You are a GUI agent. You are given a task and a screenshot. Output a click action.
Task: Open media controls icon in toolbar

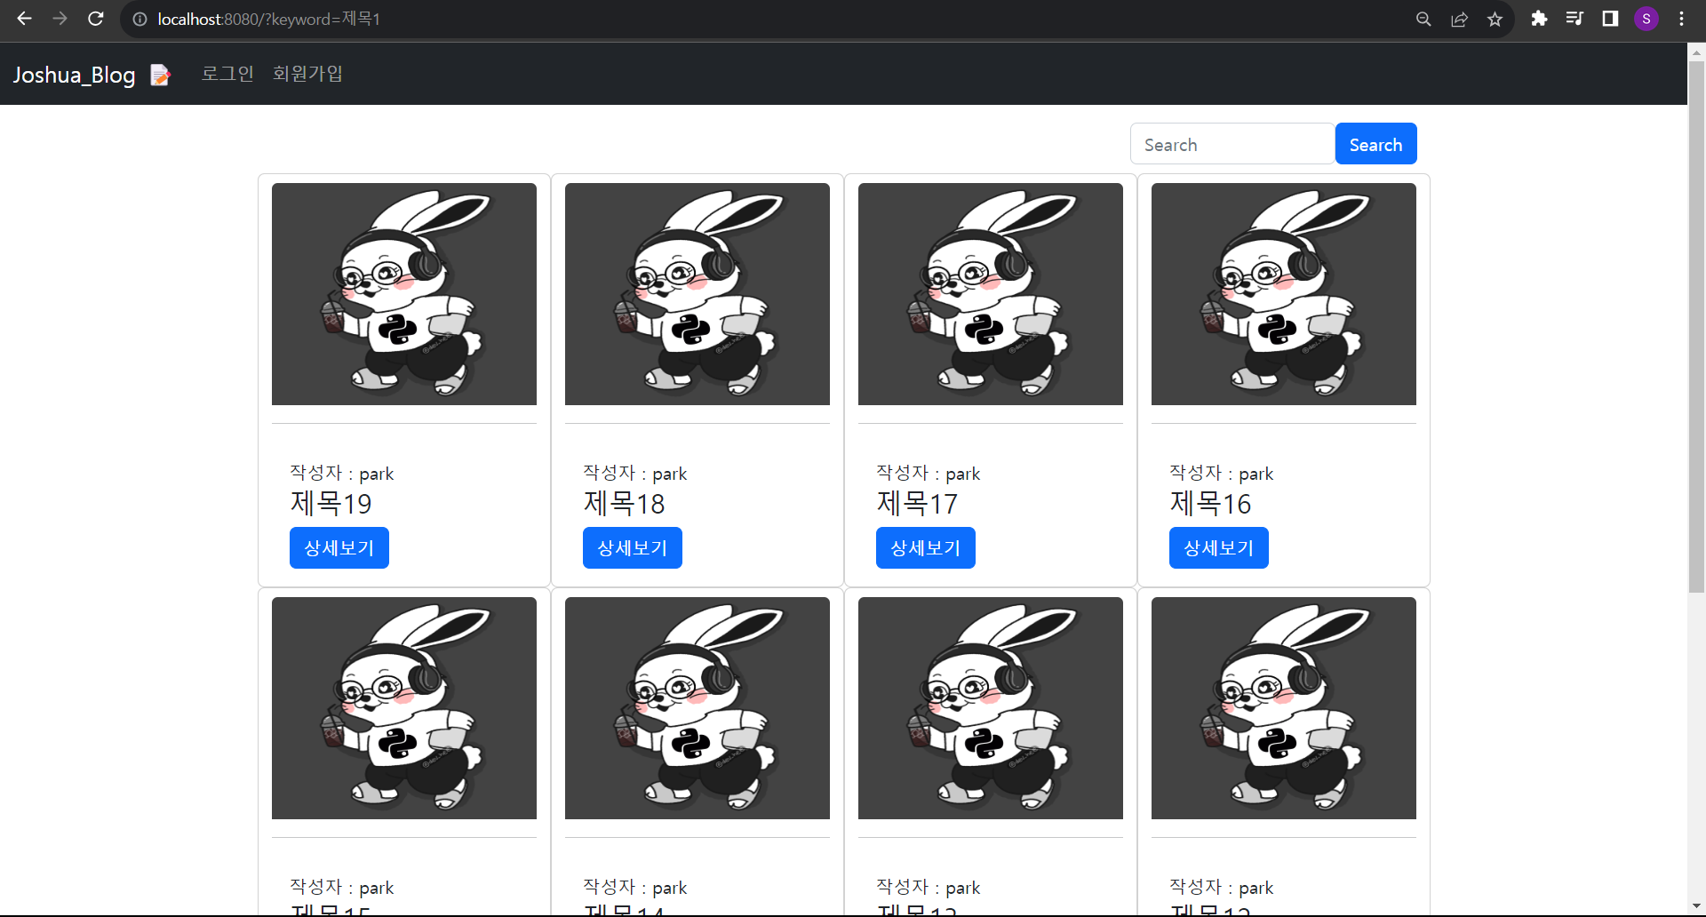1574,19
